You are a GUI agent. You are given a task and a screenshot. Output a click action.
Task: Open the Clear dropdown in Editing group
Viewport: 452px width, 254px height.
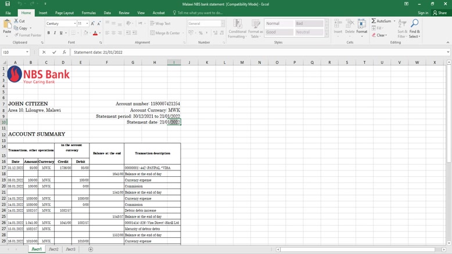pos(381,35)
